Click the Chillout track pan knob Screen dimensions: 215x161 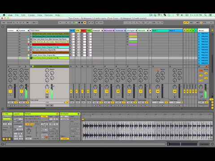(10, 87)
